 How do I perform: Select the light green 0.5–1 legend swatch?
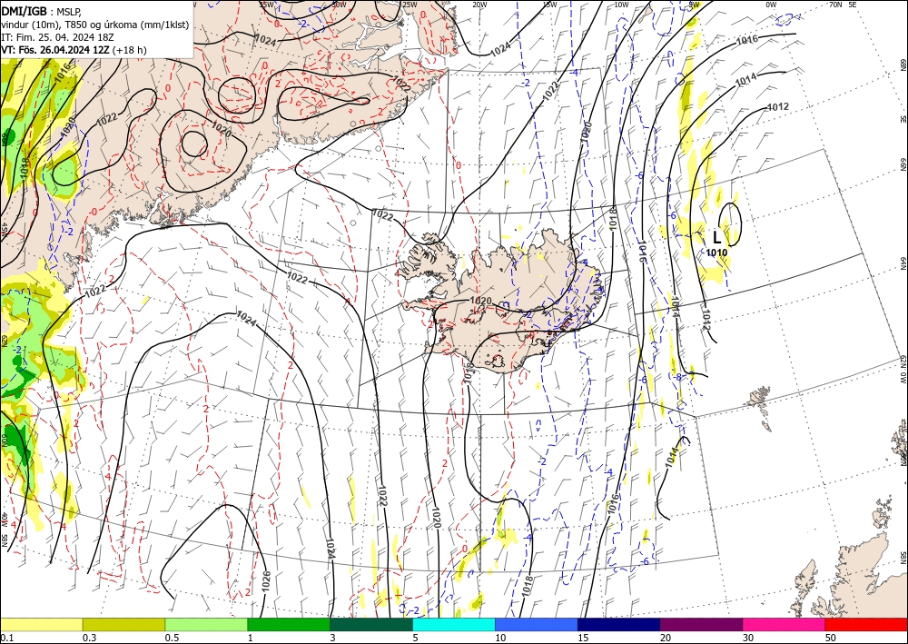pos(206,624)
